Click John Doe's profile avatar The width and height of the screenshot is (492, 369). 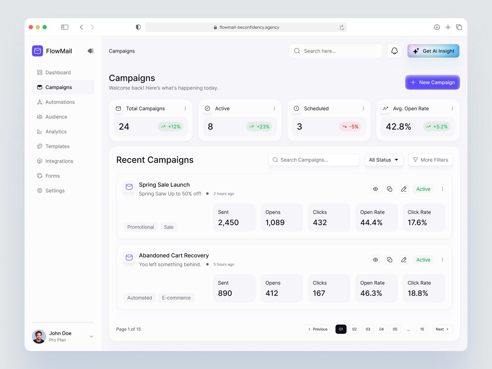39,336
